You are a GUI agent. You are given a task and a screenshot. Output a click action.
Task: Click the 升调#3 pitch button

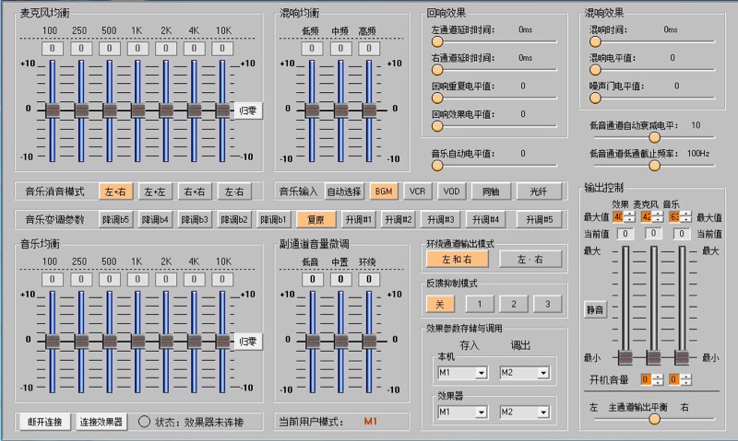(x=440, y=219)
